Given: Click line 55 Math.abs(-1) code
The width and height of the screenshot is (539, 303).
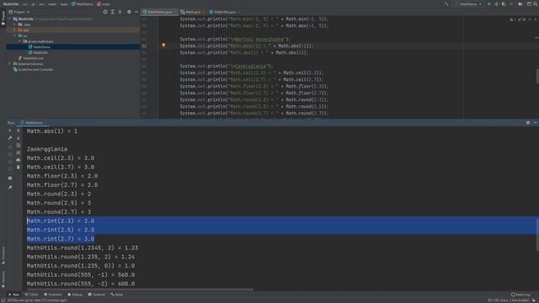Looking at the screenshot, I should click(247, 45).
